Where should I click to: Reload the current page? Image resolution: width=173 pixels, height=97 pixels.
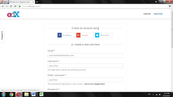(x=11, y=6)
